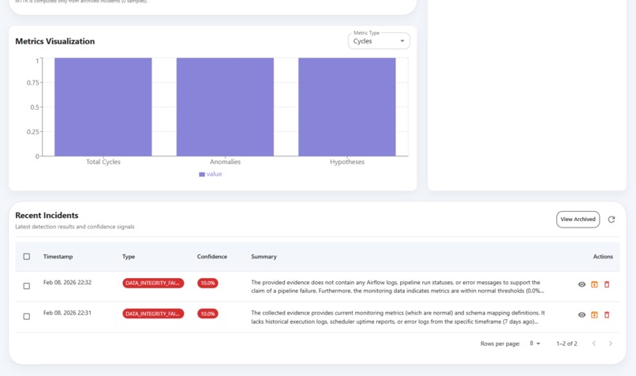
Task: Click the Hypotheses bar in chart
Action: tap(347, 107)
